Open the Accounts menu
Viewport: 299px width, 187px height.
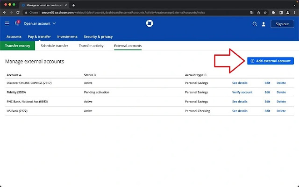point(14,36)
